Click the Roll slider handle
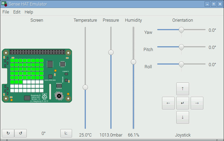The height and width of the screenshot is (141, 224). 181,64
